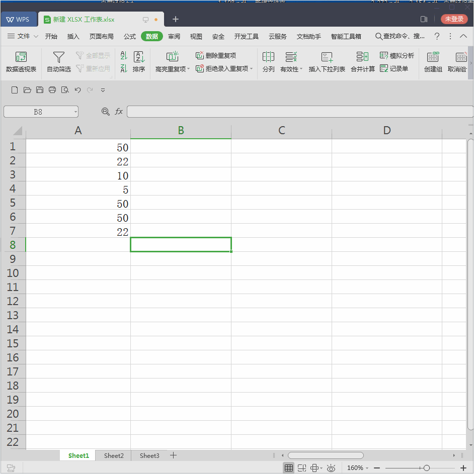
Task: Undo the last action
Action: pyautogui.click(x=78, y=90)
